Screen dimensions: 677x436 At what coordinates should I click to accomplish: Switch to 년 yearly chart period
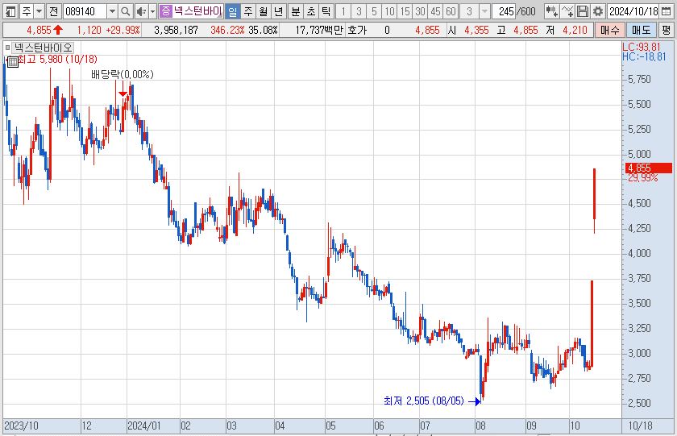click(x=279, y=11)
